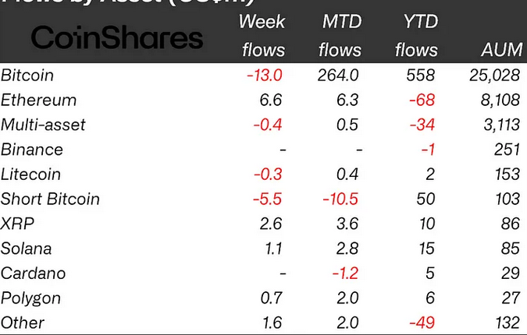This screenshot has width=527, height=335.
Task: Select the Bitcoin row label
Action: 27,76
